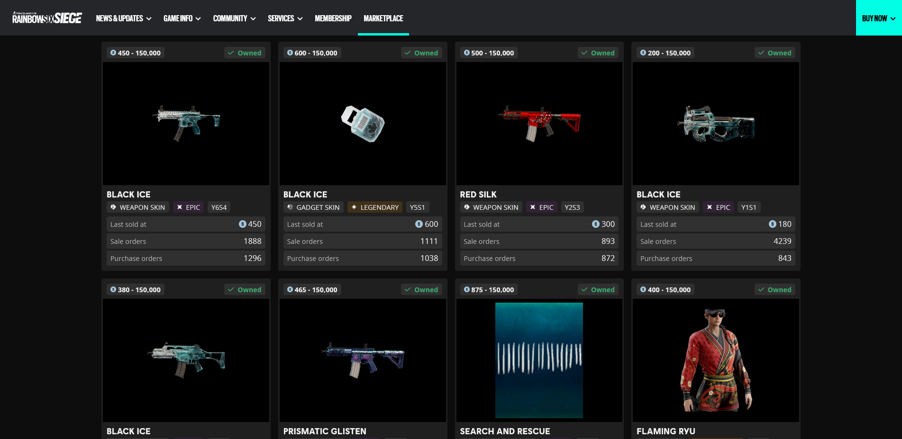Open the Black Ice gadget skin image

point(363,124)
